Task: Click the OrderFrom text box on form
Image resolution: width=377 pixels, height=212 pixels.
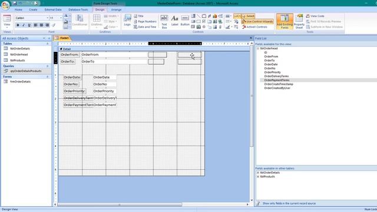Action: tap(114, 55)
